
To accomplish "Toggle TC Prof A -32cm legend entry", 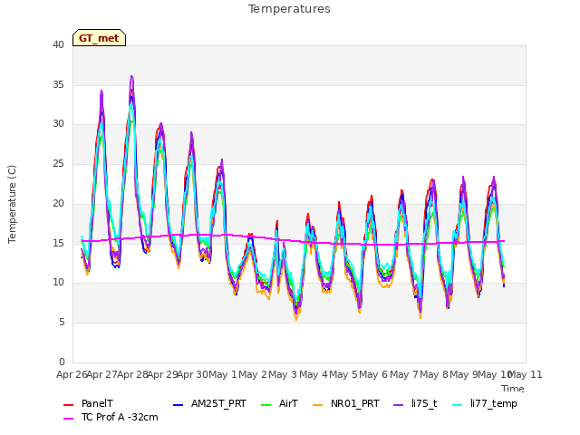I will [111, 417].
